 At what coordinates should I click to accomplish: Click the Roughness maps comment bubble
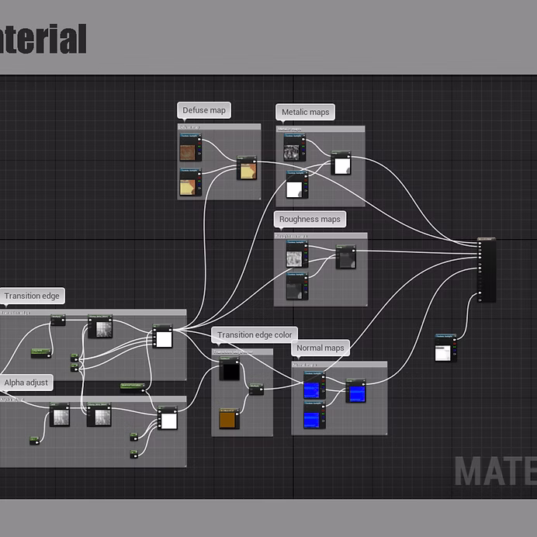310,219
